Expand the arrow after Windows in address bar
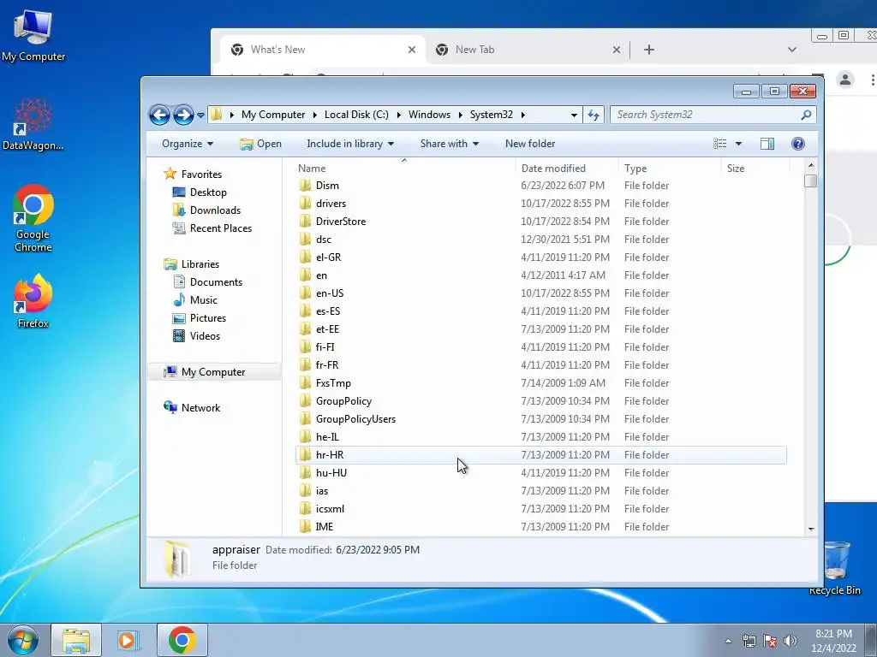The image size is (877, 657). (460, 115)
